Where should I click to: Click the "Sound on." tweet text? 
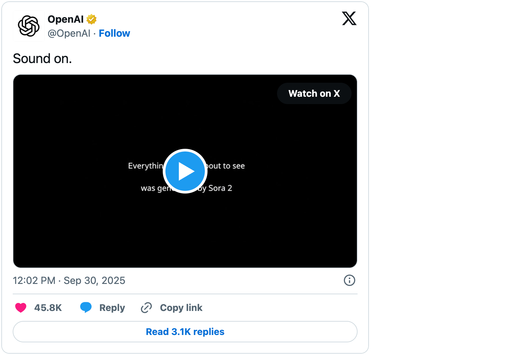pos(42,59)
